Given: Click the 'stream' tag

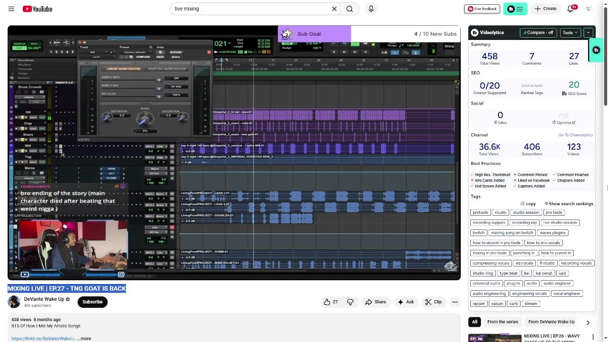Looking at the screenshot, I should coord(531,304).
